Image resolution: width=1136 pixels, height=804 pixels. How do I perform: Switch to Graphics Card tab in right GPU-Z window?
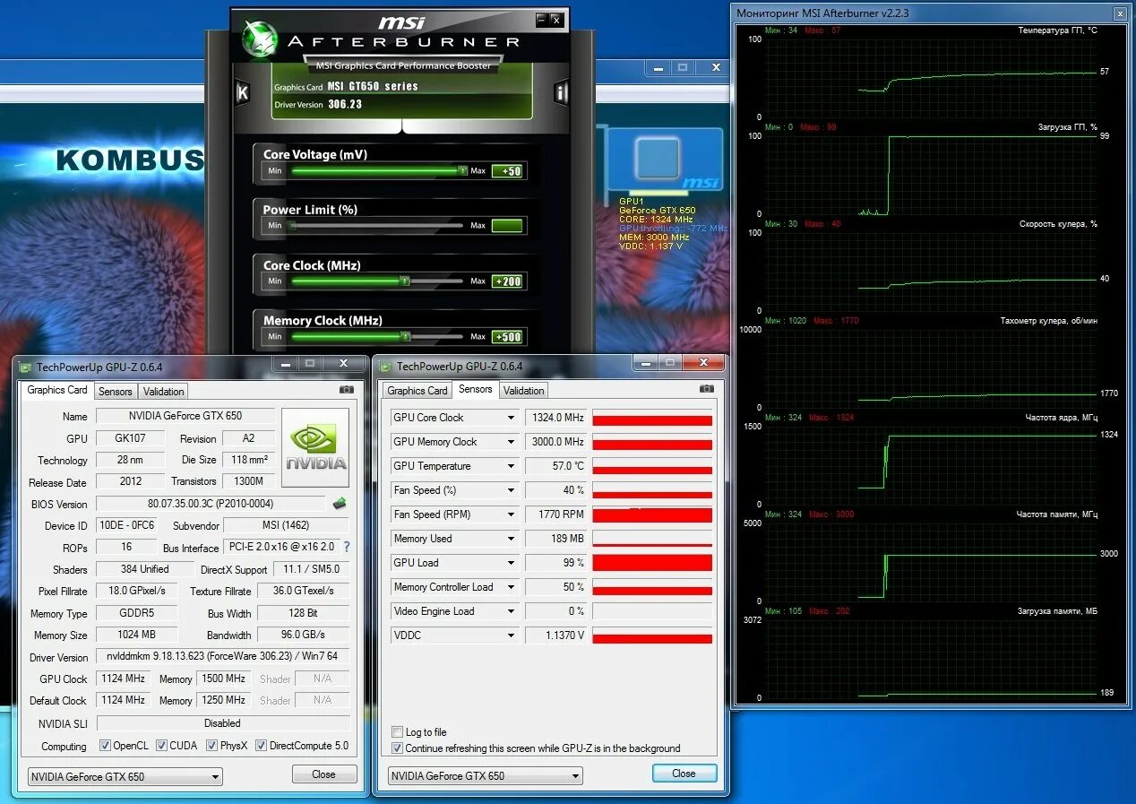[x=417, y=391]
